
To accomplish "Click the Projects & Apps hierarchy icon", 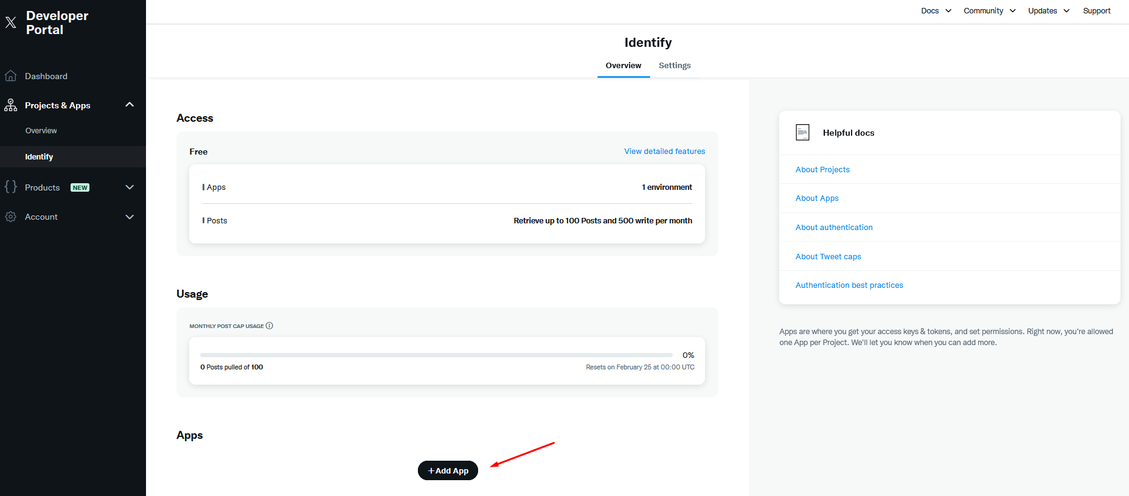I will click(10, 105).
